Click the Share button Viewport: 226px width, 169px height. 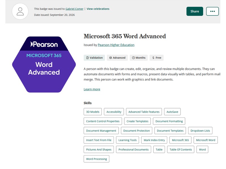(195, 11)
